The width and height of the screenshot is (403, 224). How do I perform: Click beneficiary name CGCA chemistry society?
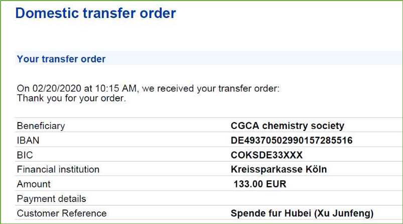point(288,125)
